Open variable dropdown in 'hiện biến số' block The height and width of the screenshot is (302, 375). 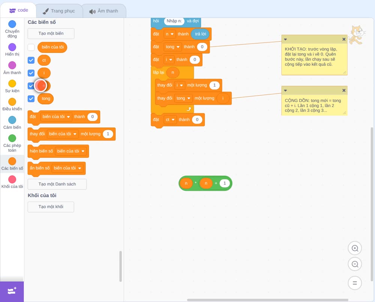pos(71,151)
